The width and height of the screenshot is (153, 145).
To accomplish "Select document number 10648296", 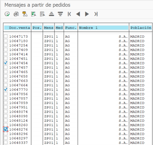I will click(x=19, y=134).
